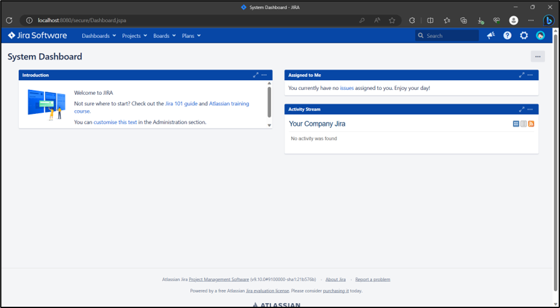Open the password key icon in address bar

pyautogui.click(x=362, y=20)
